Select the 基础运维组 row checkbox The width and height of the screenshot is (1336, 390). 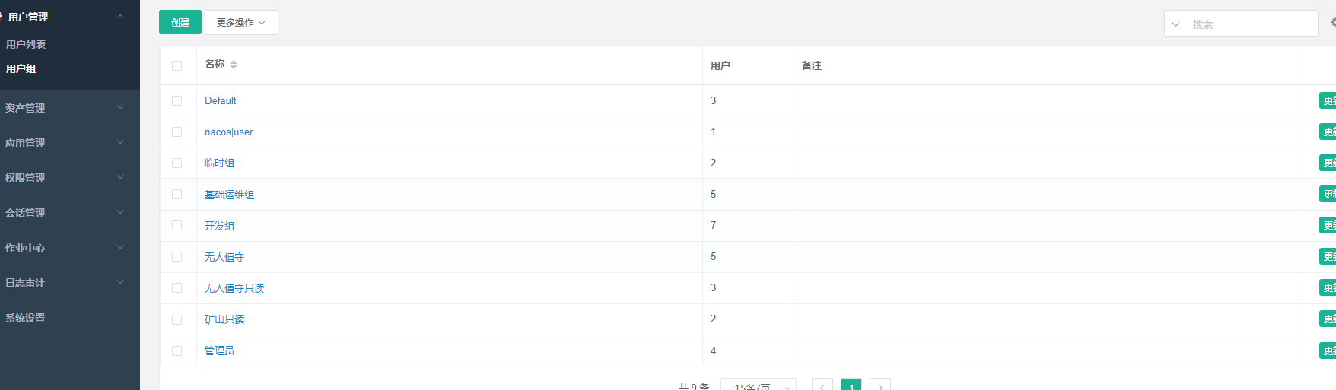tap(177, 194)
